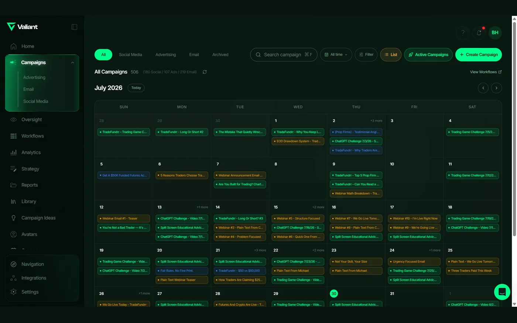This screenshot has height=323, width=517.
Task: Open 'Urgency Focused Email' event
Action: pyautogui.click(x=414, y=261)
